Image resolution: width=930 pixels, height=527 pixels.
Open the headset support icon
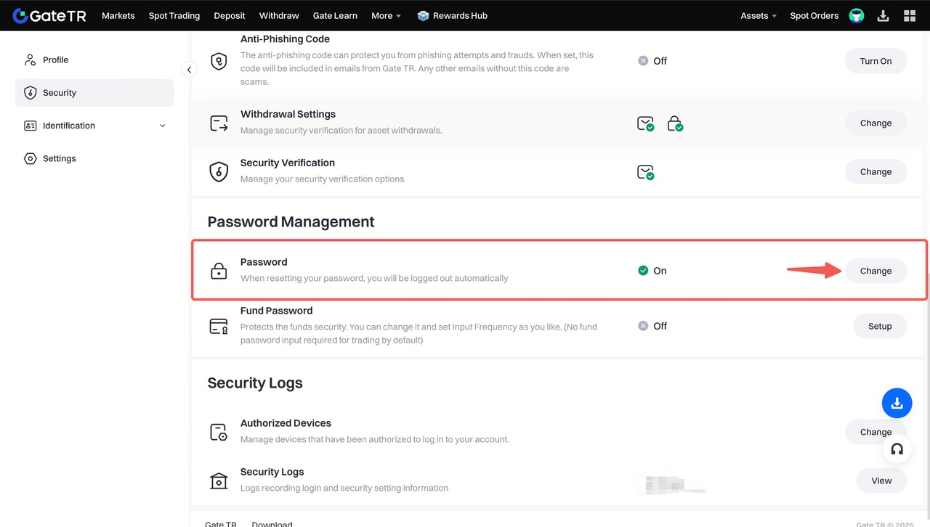coord(897,449)
